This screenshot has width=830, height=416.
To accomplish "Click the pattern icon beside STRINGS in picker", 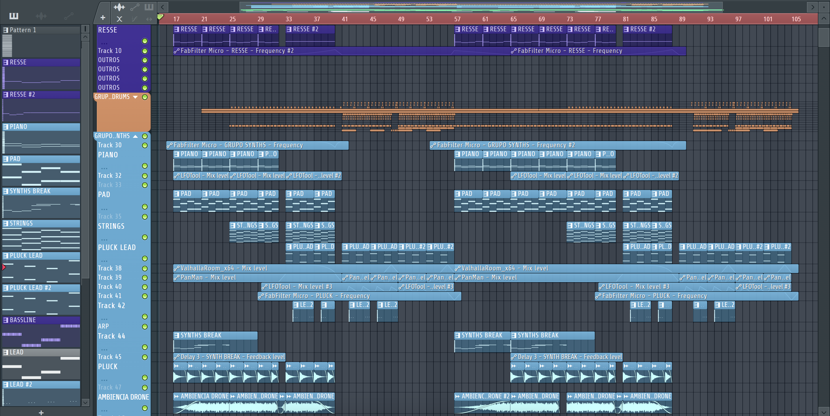I will [5, 223].
